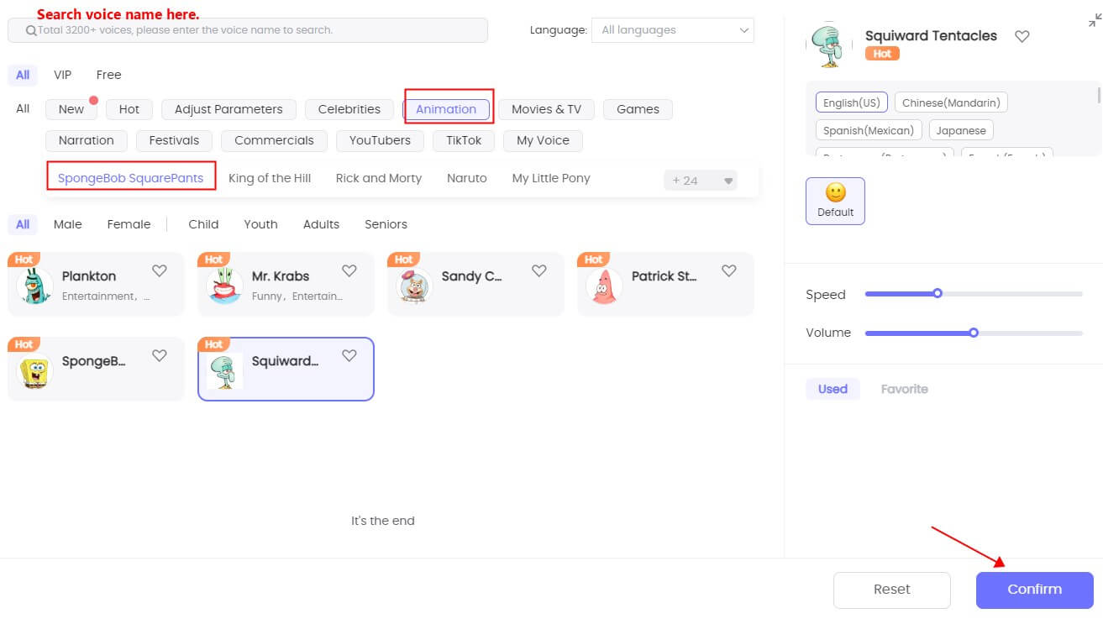The image size is (1103, 619).
Task: Open the My Voice category
Action: (x=543, y=140)
